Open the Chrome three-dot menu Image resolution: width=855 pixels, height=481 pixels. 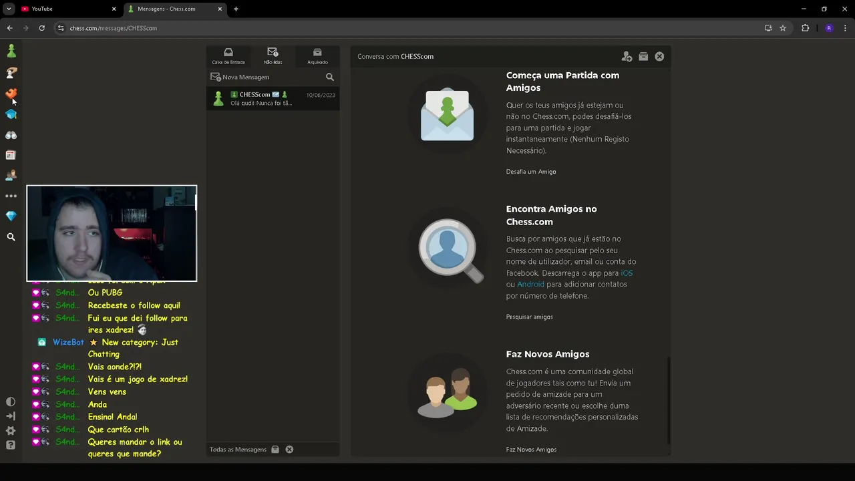pyautogui.click(x=845, y=28)
